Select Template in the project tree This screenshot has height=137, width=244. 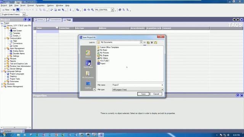pyautogui.click(x=15, y=33)
